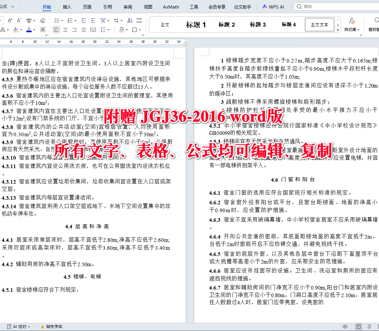The image size is (379, 331).
Task: Click the line spacing icon
Action: (103, 30)
